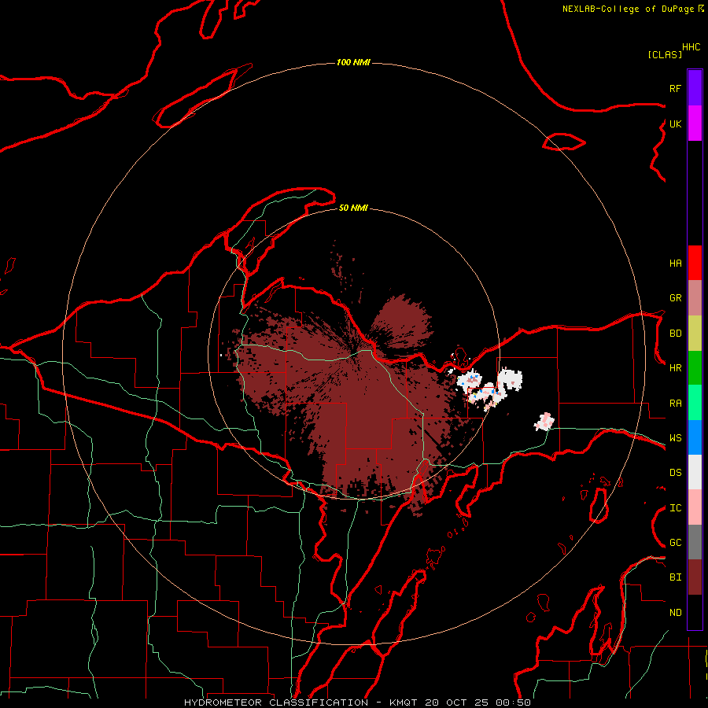The image size is (708, 708).
Task: Select the GC gray legend swatch
Action: 695,542
